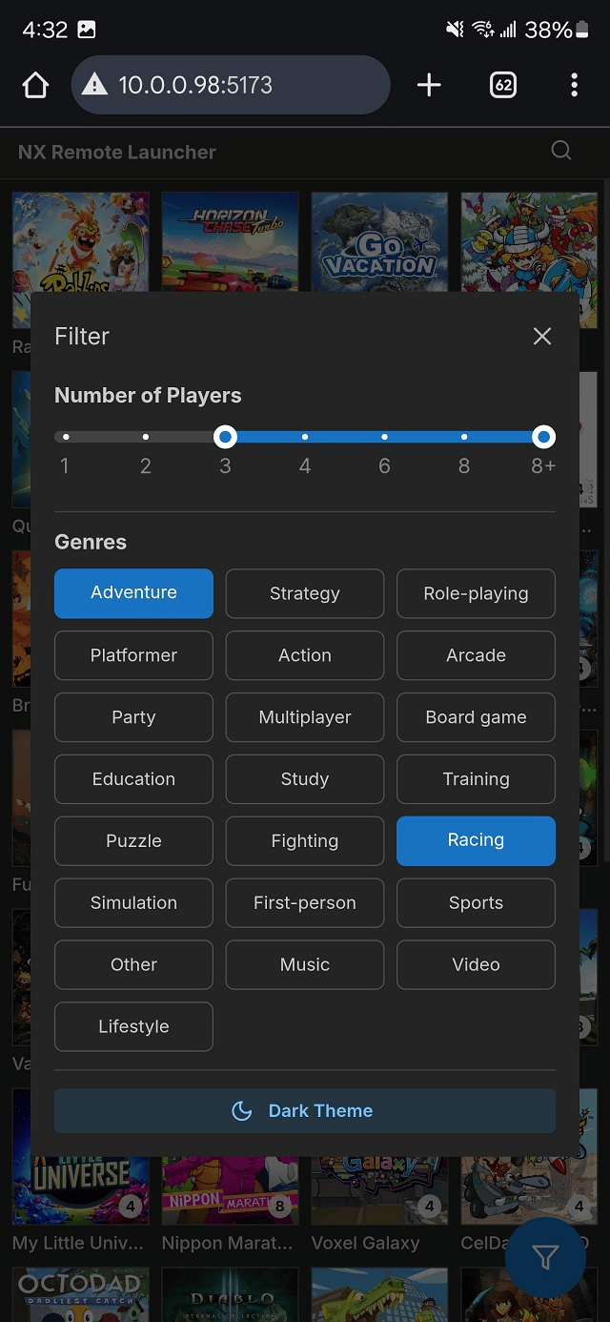Open a new browser tab with plus icon
The width and height of the screenshot is (610, 1322).
click(429, 85)
